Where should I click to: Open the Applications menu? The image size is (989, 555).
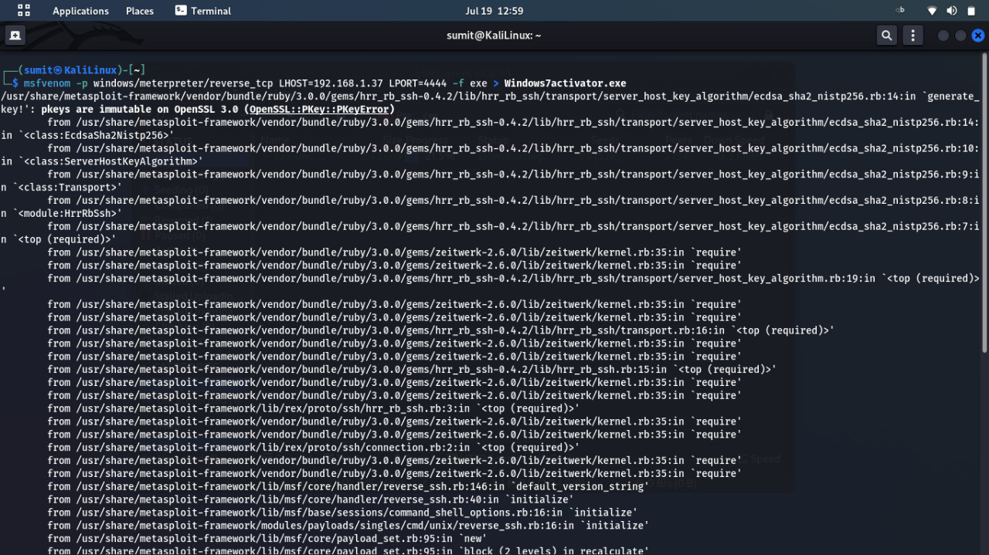click(80, 11)
